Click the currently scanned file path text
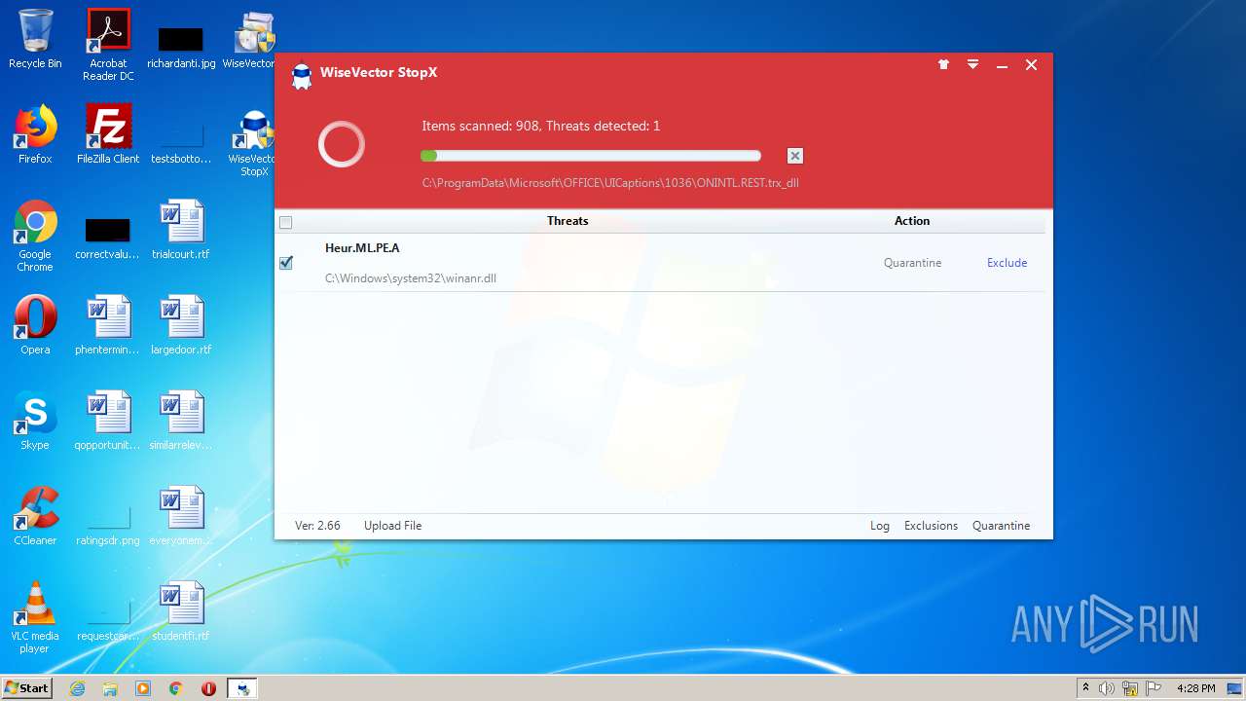Image resolution: width=1246 pixels, height=701 pixels. pyautogui.click(x=610, y=182)
